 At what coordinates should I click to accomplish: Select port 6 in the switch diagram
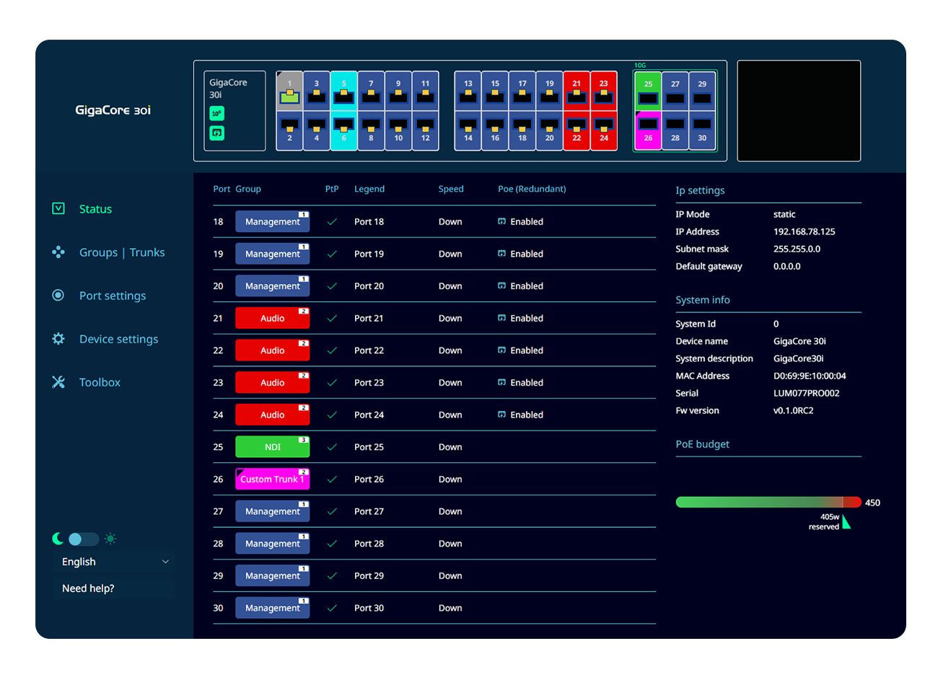[344, 131]
